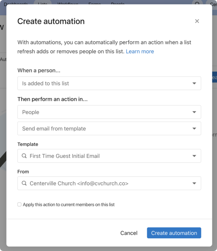Open the Forms section
Screen dimensions: 217x251
click(95, 4)
